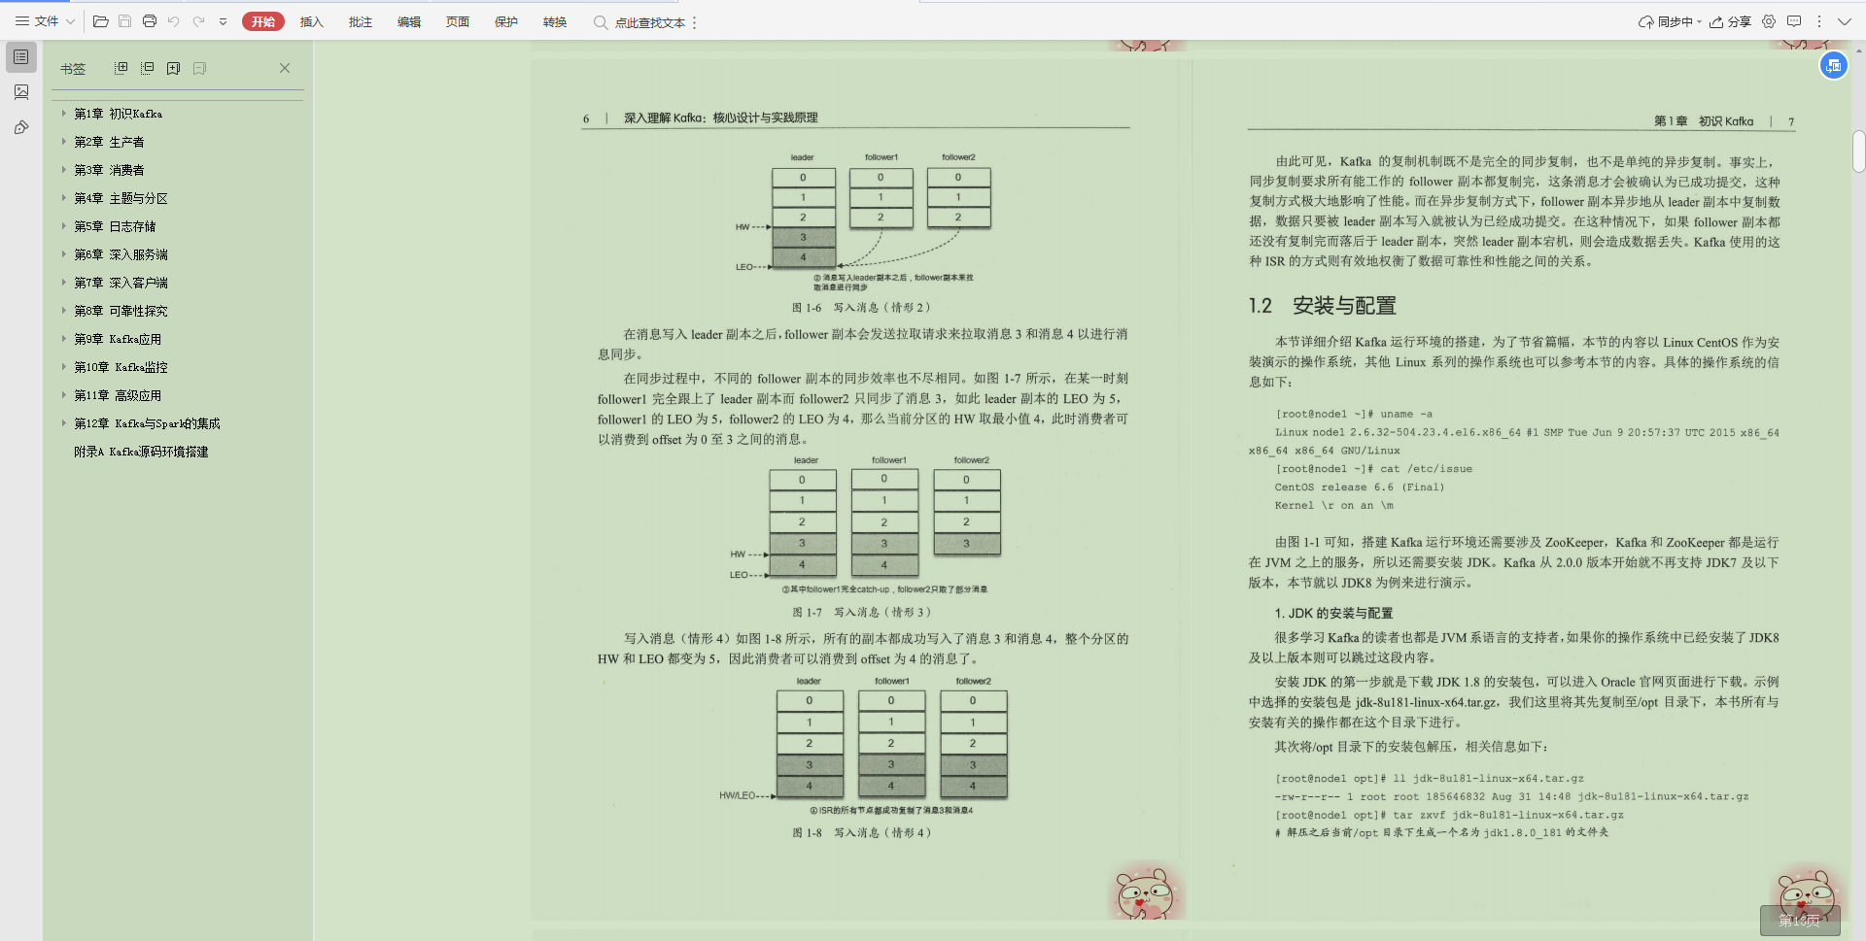The height and width of the screenshot is (941, 1866).
Task: Expand 第2章 生产者 bookmark arrow
Action: [x=64, y=142]
